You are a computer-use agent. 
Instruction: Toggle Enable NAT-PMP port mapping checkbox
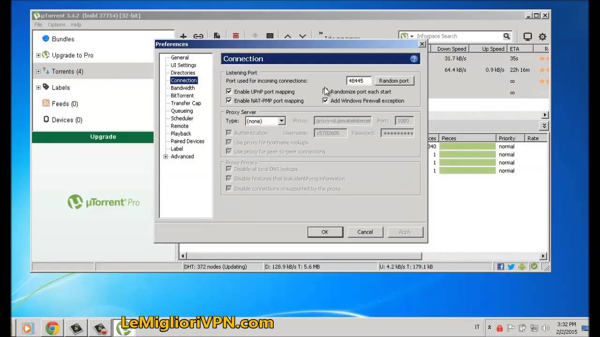pos(229,101)
